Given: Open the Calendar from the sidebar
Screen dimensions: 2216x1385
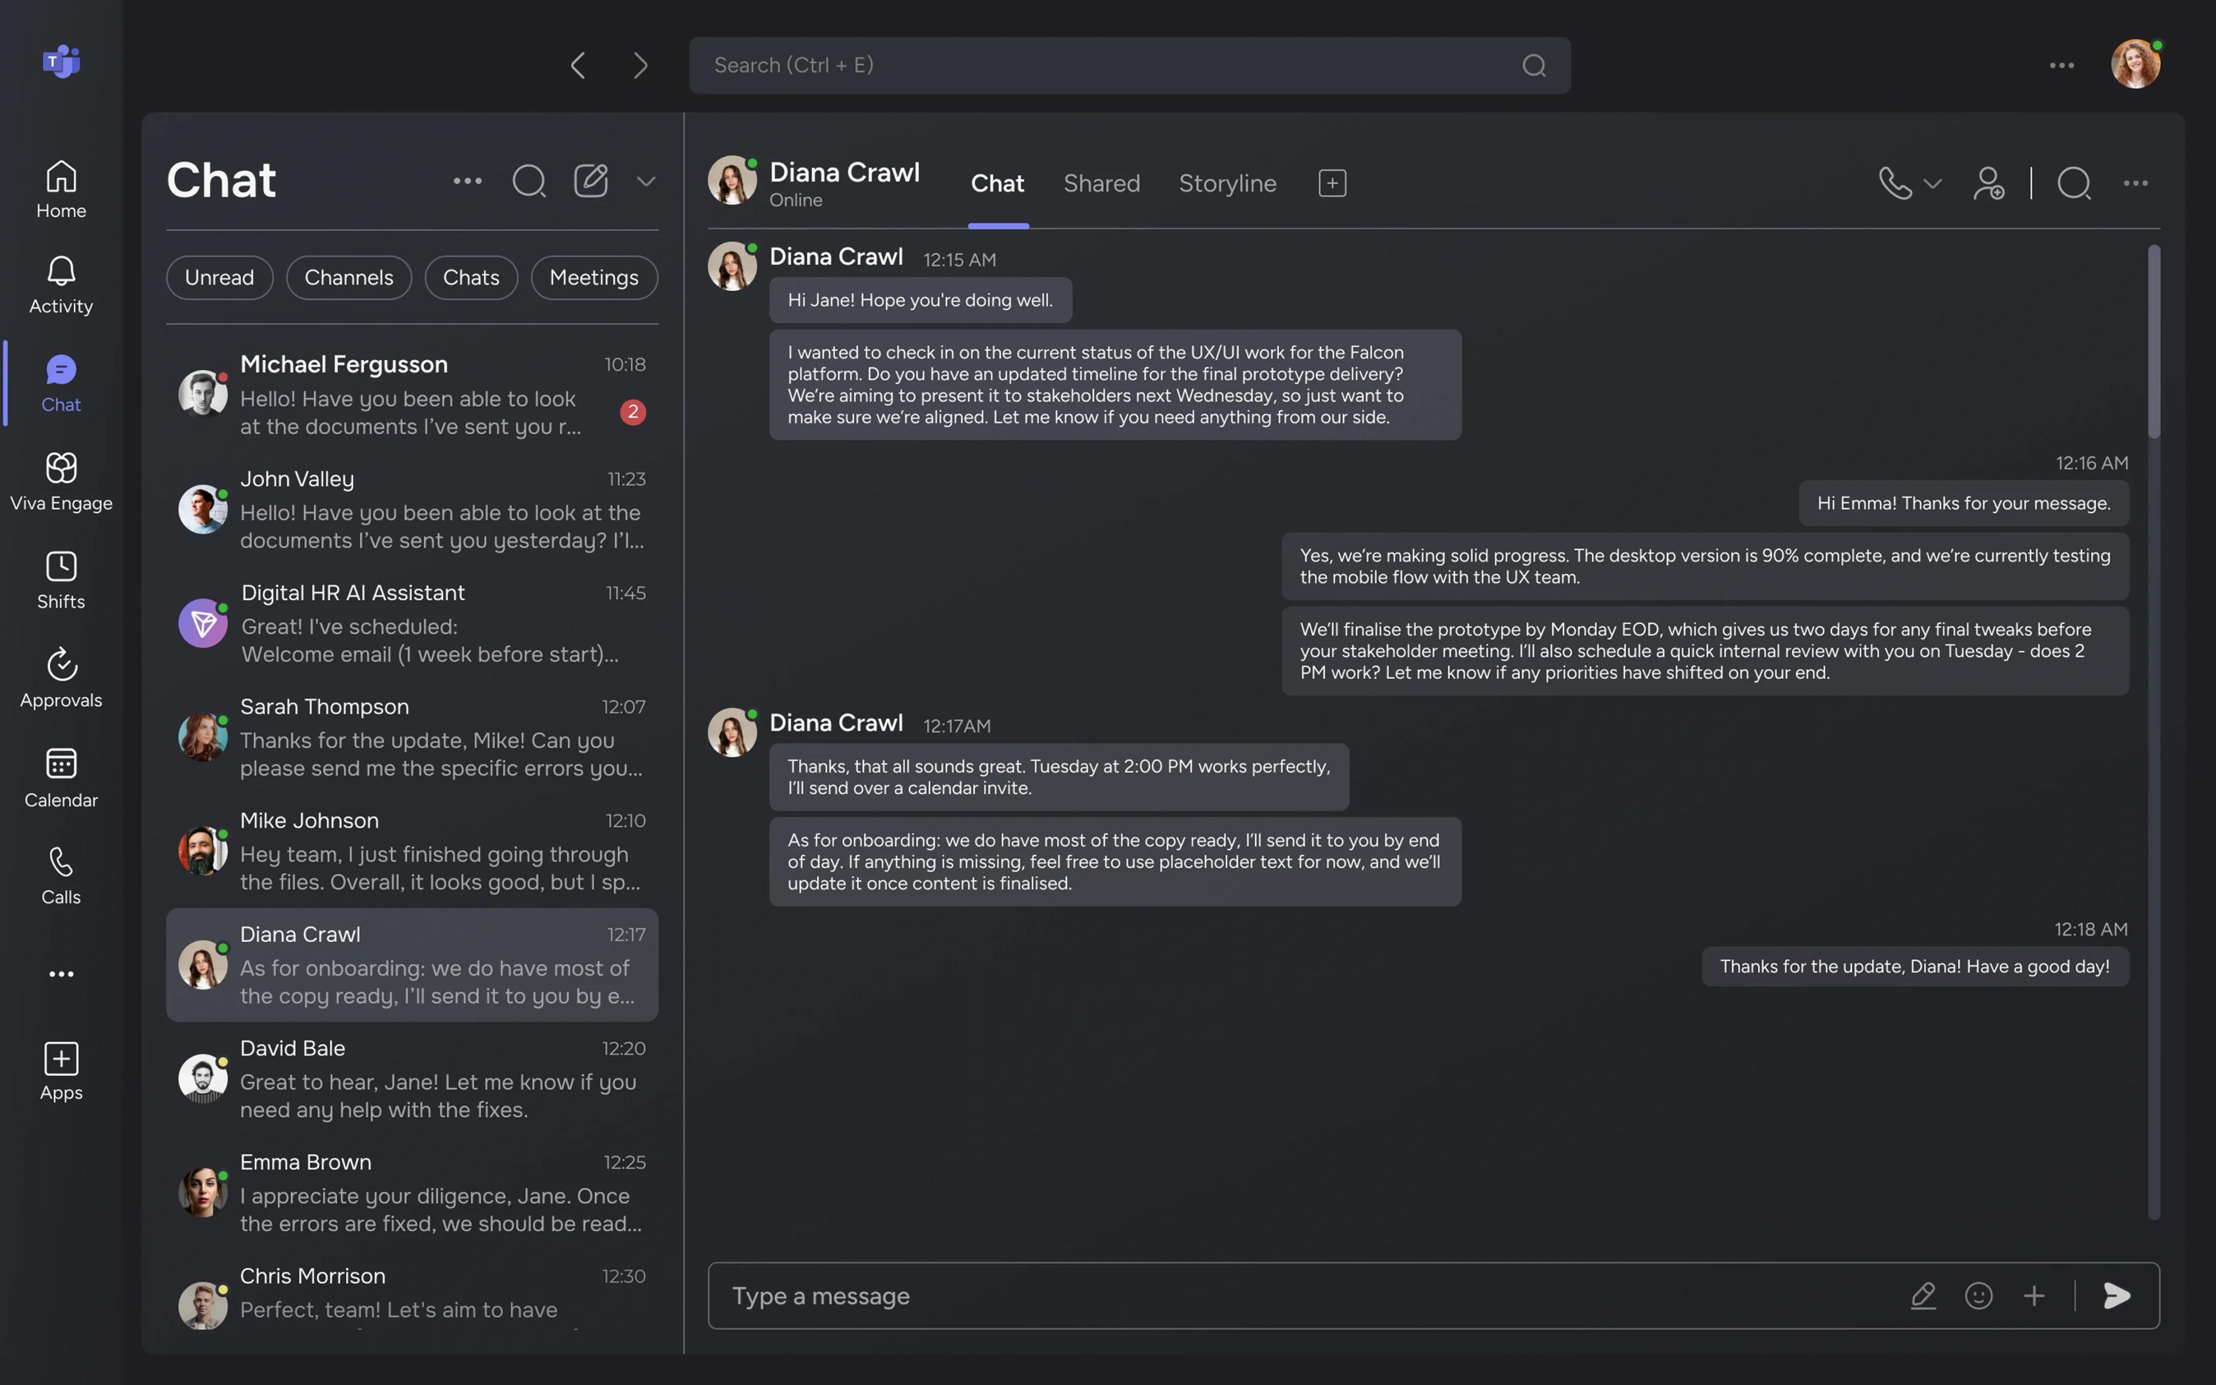Looking at the screenshot, I should [61, 777].
